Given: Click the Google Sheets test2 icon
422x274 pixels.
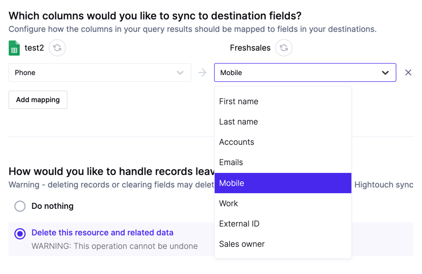Looking at the screenshot, I should pyautogui.click(x=14, y=48).
